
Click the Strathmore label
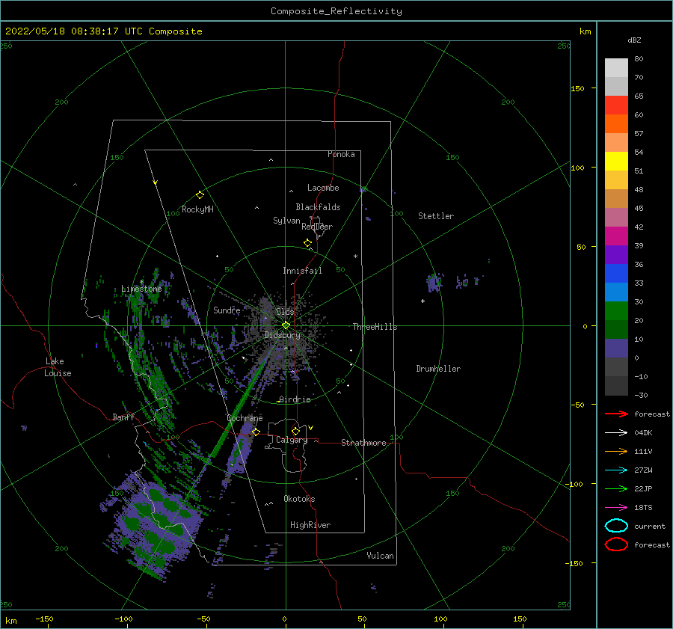point(363,443)
